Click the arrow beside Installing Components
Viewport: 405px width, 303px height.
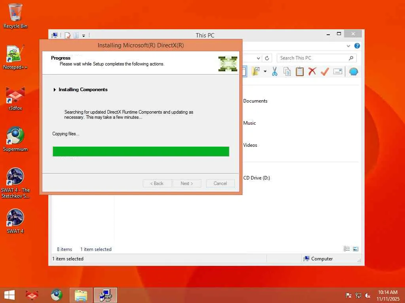pos(55,90)
